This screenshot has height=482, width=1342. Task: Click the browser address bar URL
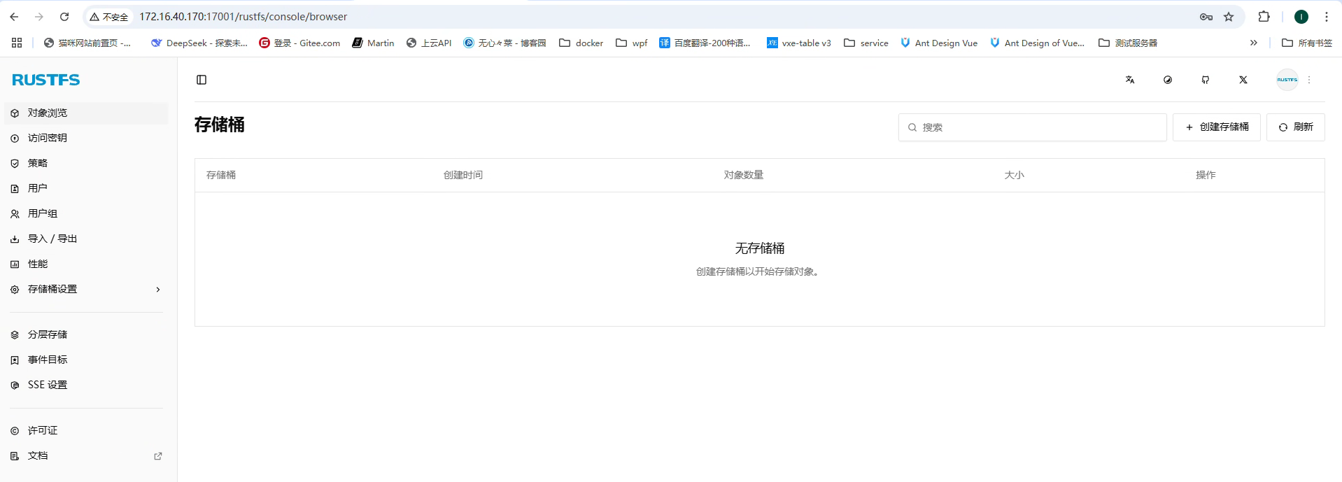coord(243,17)
